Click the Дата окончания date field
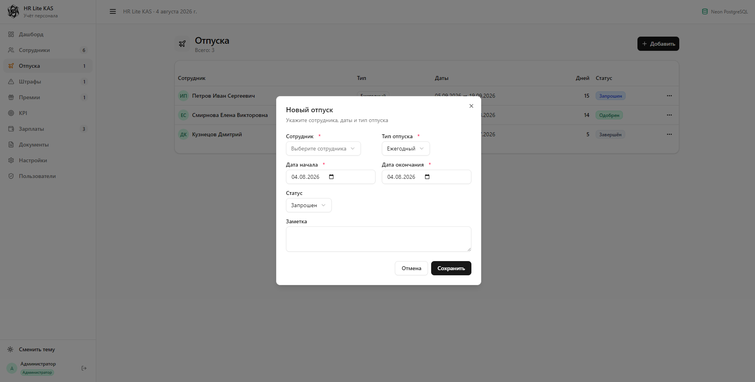This screenshot has width=755, height=382. coord(426,177)
